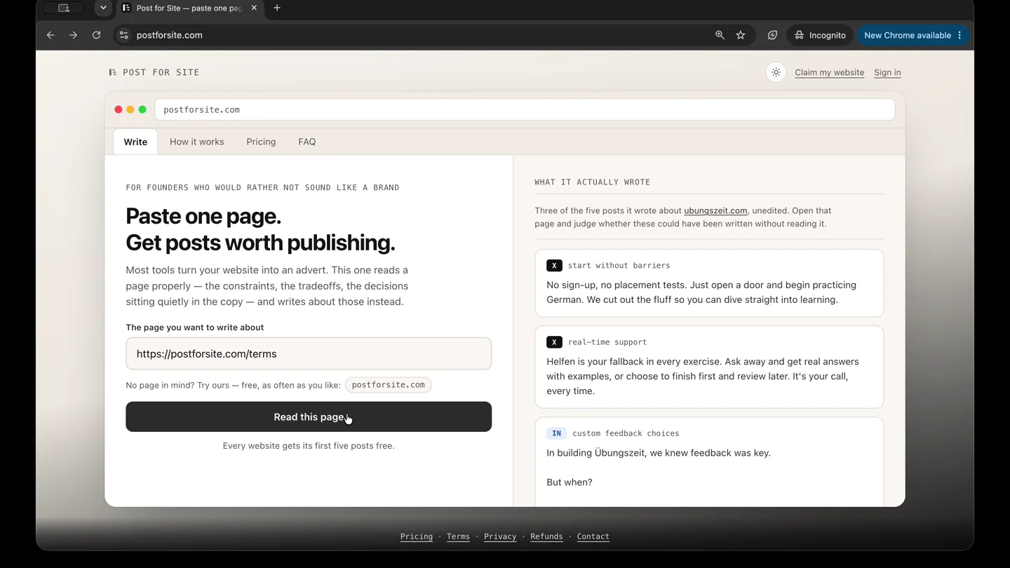Image resolution: width=1010 pixels, height=568 pixels.
Task: Reload the page
Action: tap(96, 35)
